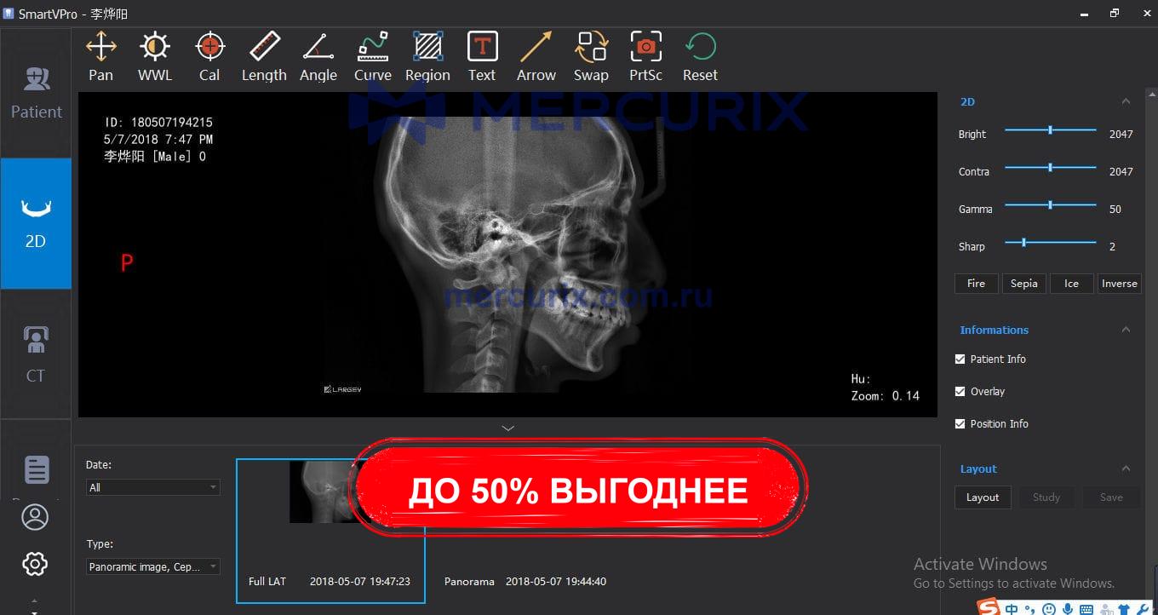Click the Layout button
Viewport: 1158px width, 615px height.
click(983, 497)
